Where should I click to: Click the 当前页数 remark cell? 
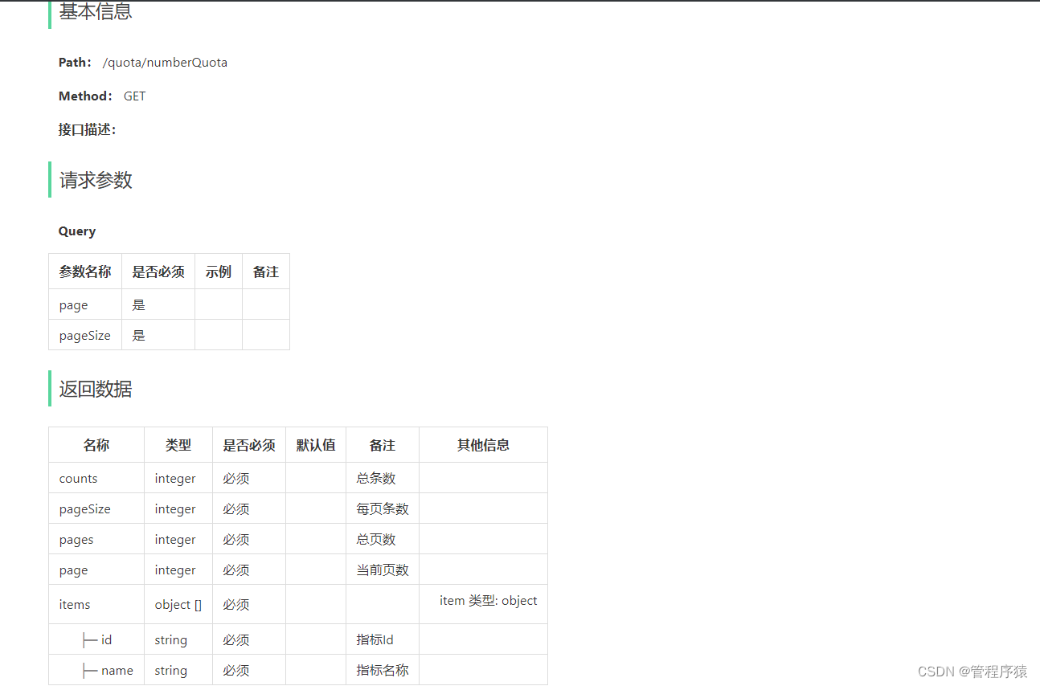(x=383, y=570)
